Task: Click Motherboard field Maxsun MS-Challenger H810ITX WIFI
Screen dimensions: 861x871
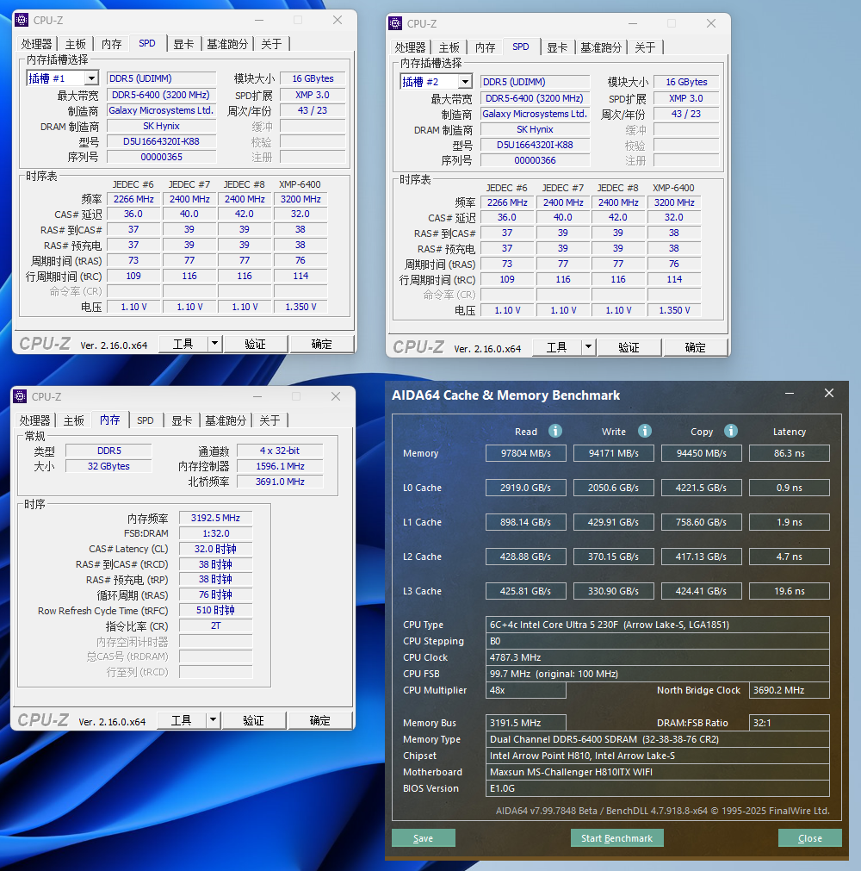Action: pos(657,772)
